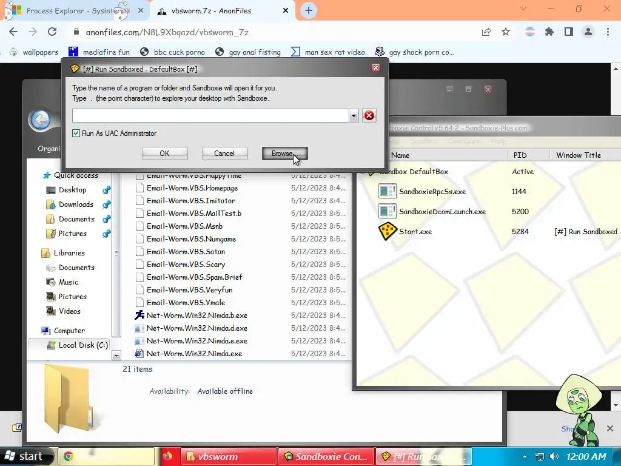Open a new Chrome tab
This screenshot has height=466, width=621.
click(x=309, y=11)
